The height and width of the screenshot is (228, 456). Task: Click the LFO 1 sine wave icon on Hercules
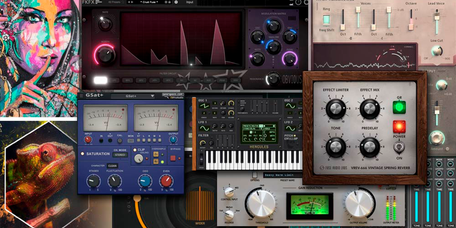point(204,128)
